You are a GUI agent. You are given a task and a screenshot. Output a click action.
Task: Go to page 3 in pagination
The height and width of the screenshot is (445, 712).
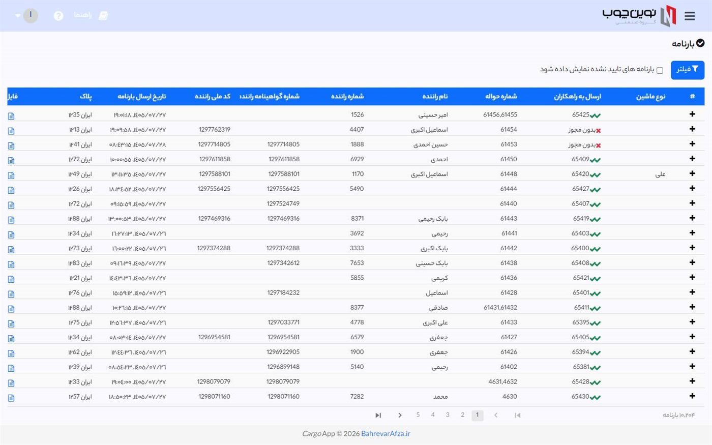[448, 415]
